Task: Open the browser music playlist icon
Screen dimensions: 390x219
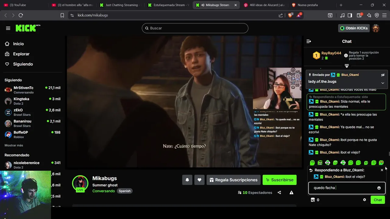Action: tap(342, 15)
